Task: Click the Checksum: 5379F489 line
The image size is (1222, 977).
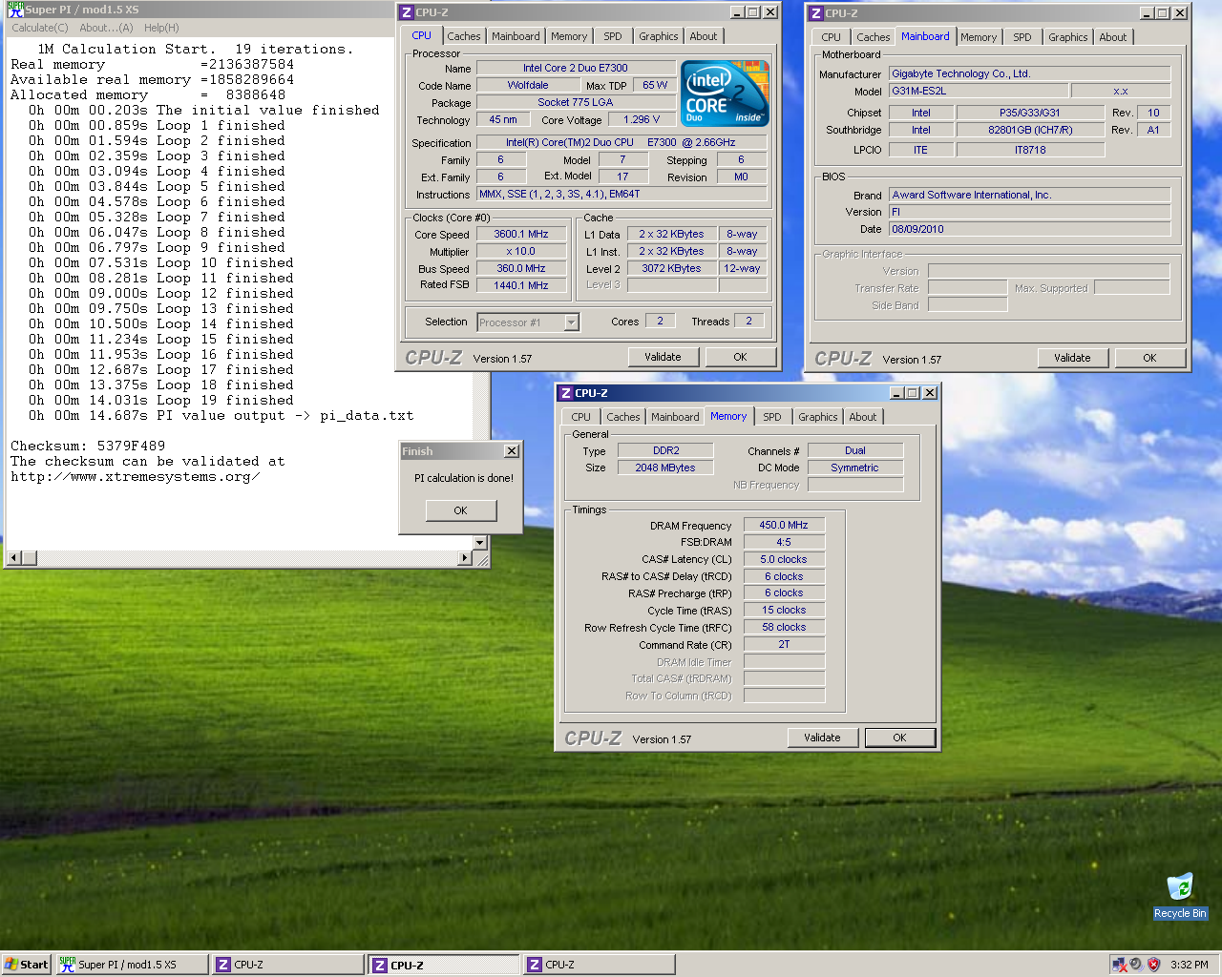Action: [88, 446]
